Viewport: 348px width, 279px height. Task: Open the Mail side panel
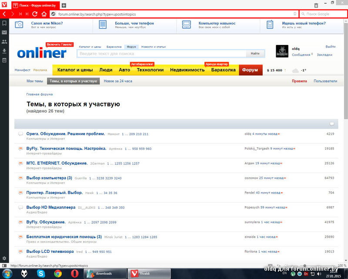pos(4,32)
